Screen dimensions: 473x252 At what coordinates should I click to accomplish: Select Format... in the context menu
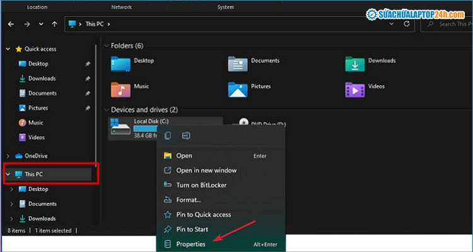pyautogui.click(x=189, y=200)
